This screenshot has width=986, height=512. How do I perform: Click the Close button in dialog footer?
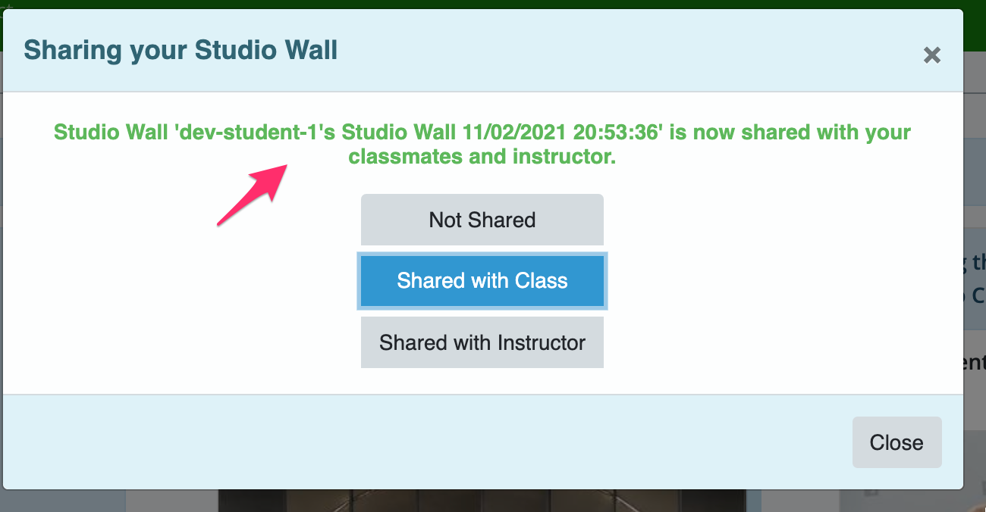pos(897,442)
